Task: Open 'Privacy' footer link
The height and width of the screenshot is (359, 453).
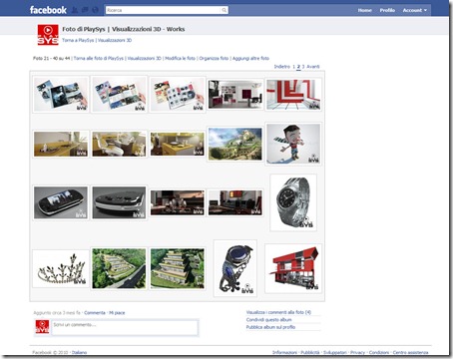Action: 357,352
